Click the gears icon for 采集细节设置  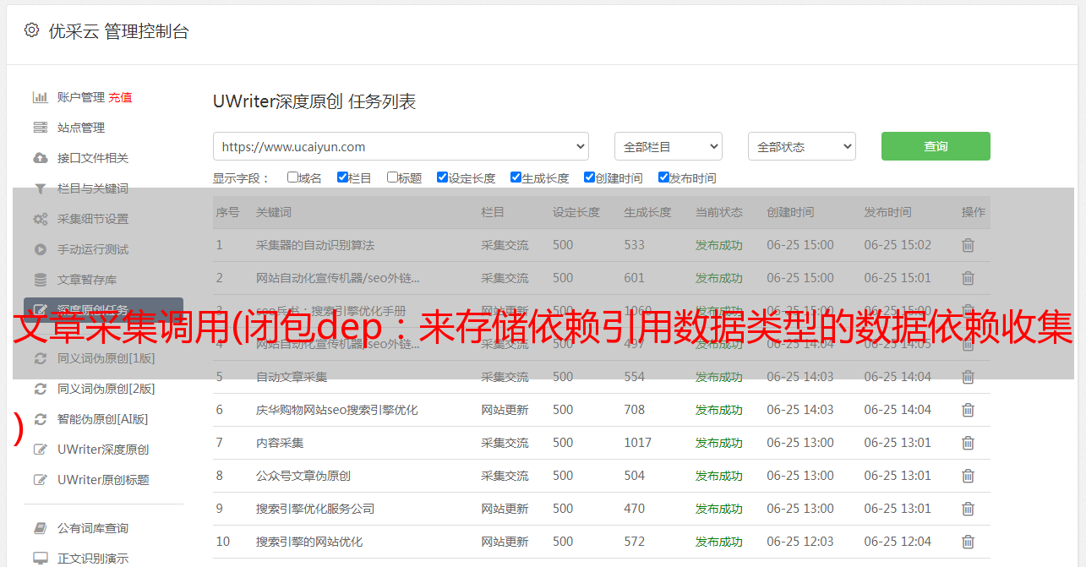coord(40,219)
